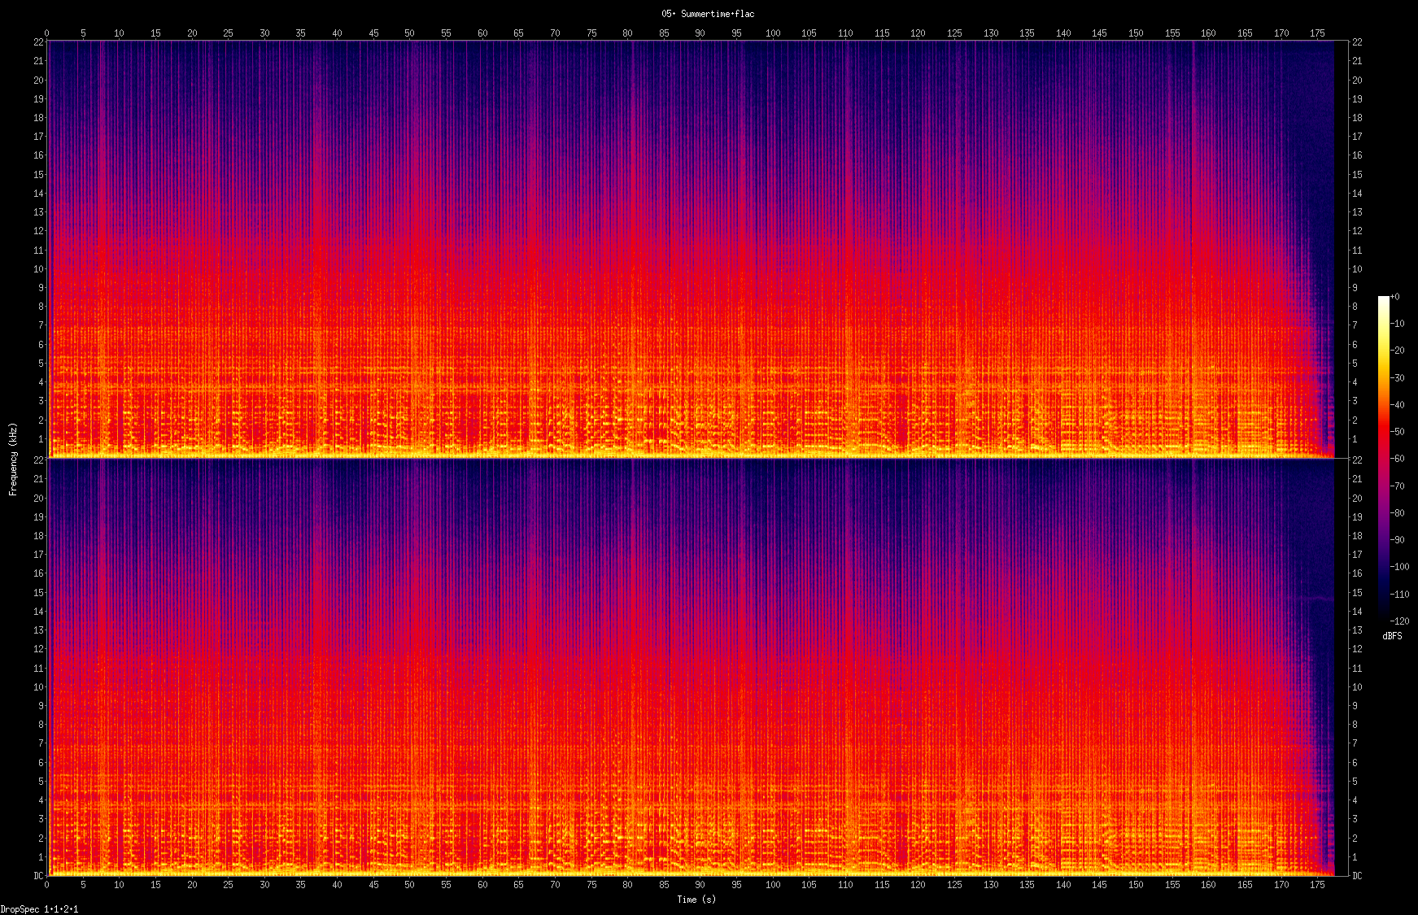Click the DropSpec version label

[x=39, y=909]
